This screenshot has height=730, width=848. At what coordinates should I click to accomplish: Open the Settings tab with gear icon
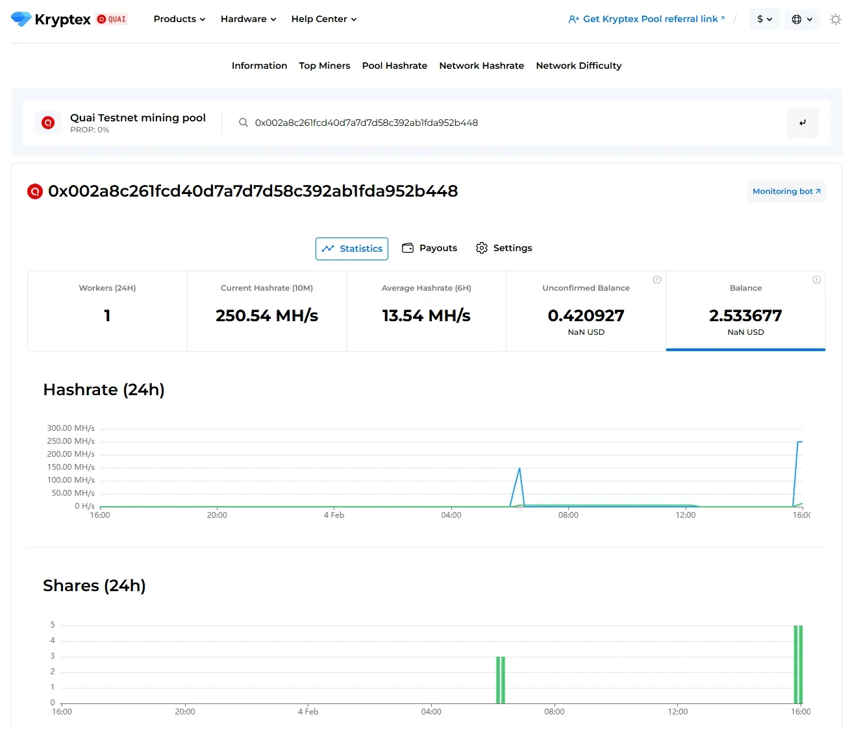(503, 248)
